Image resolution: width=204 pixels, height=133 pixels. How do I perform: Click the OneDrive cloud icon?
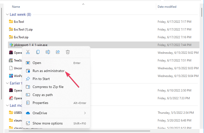click(28, 113)
